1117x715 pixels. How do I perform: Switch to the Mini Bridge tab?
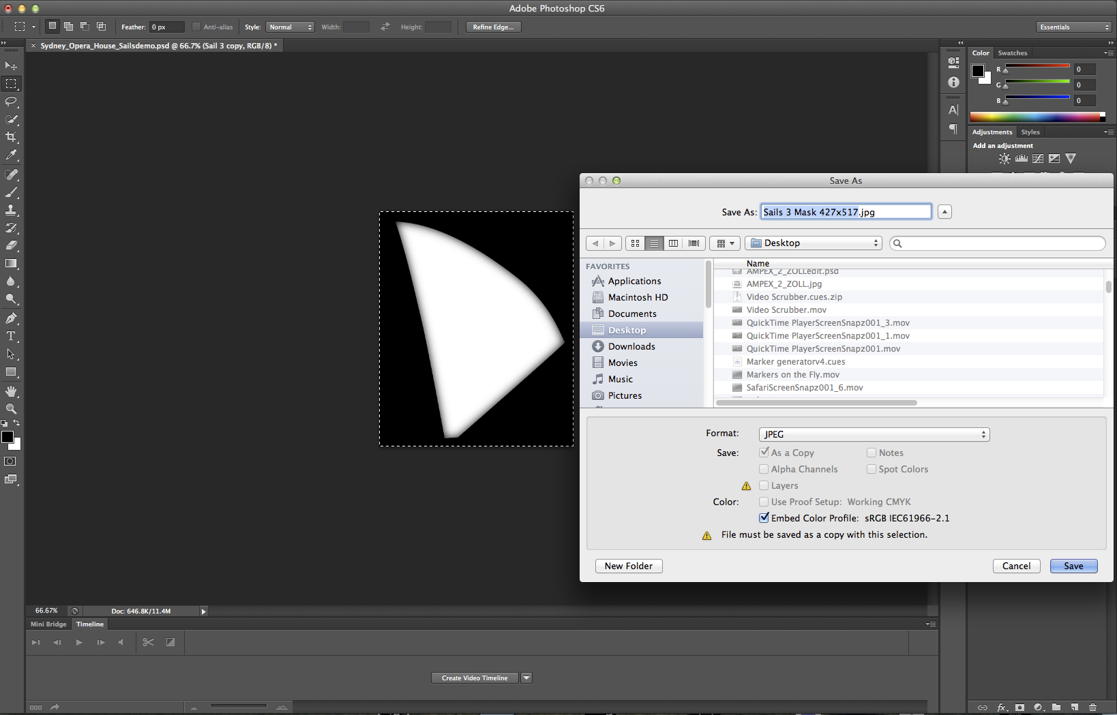point(48,624)
